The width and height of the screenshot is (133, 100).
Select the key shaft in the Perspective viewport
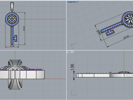(x=111, y=27)
